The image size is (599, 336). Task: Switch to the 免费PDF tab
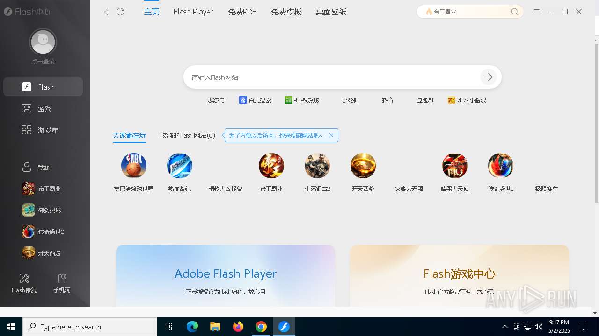point(242,12)
